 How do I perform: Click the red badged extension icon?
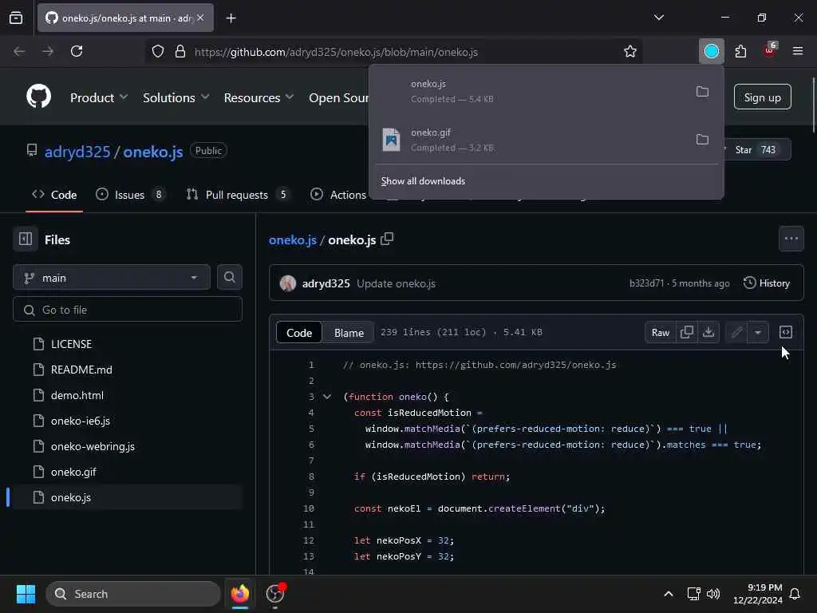[x=769, y=50]
